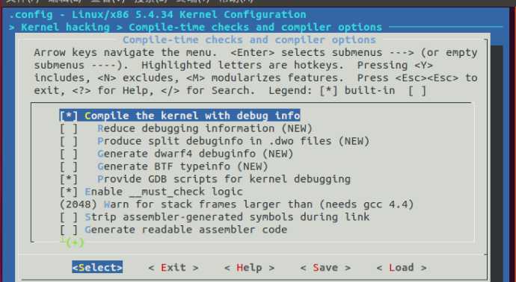Image resolution: width=516 pixels, height=282 pixels.
Task: Open Help from the bottom bar
Action: [250, 268]
